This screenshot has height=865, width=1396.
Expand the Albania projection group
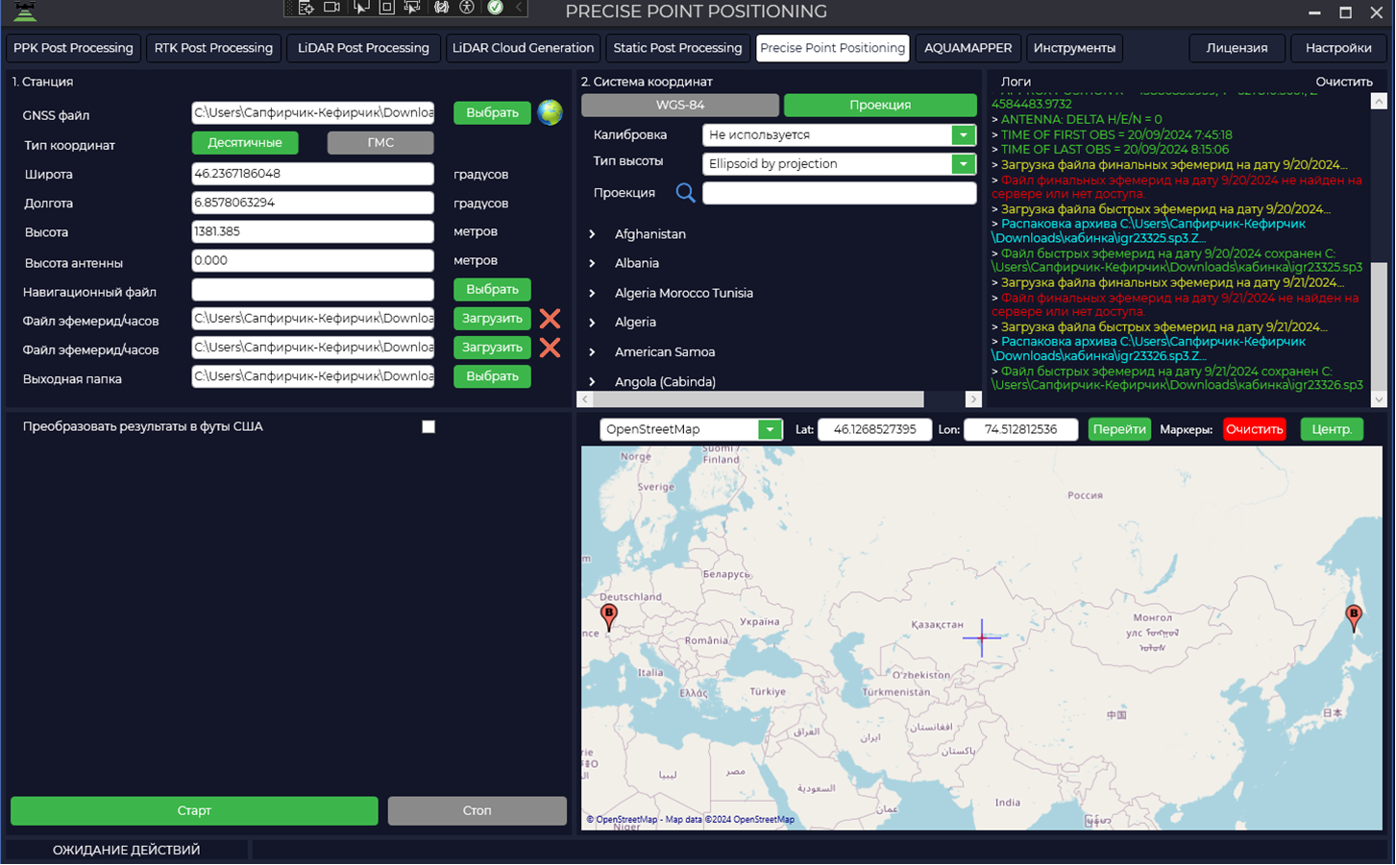592,264
